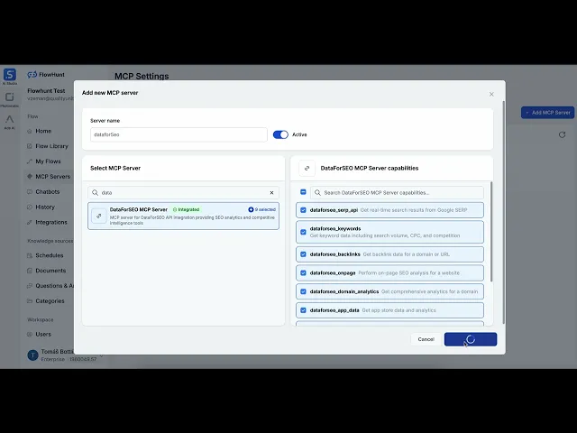Click the Categories folder icon
The height and width of the screenshot is (433, 577).
[x=30, y=301]
